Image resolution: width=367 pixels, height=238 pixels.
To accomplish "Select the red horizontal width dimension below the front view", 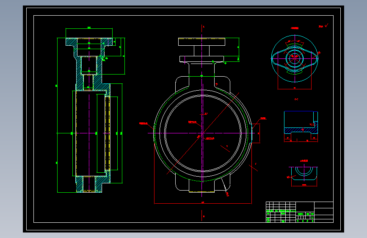I will (x=203, y=203).
